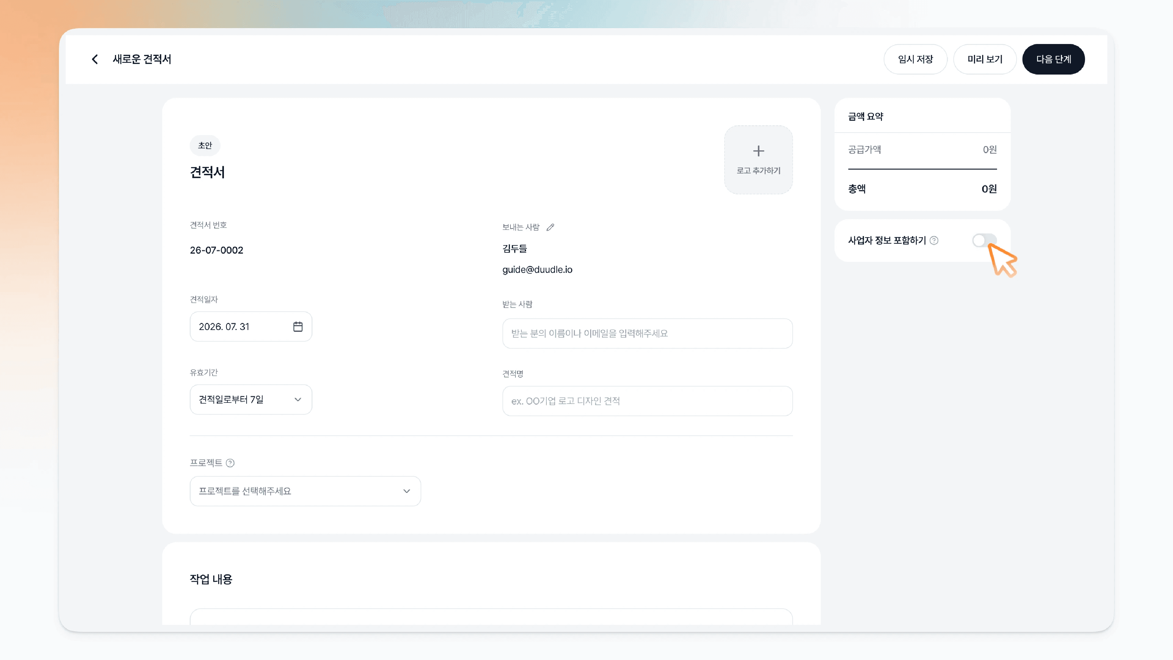Viewport: 1173px width, 660px height.
Task: Click the 받는 사람 input field
Action: (648, 333)
